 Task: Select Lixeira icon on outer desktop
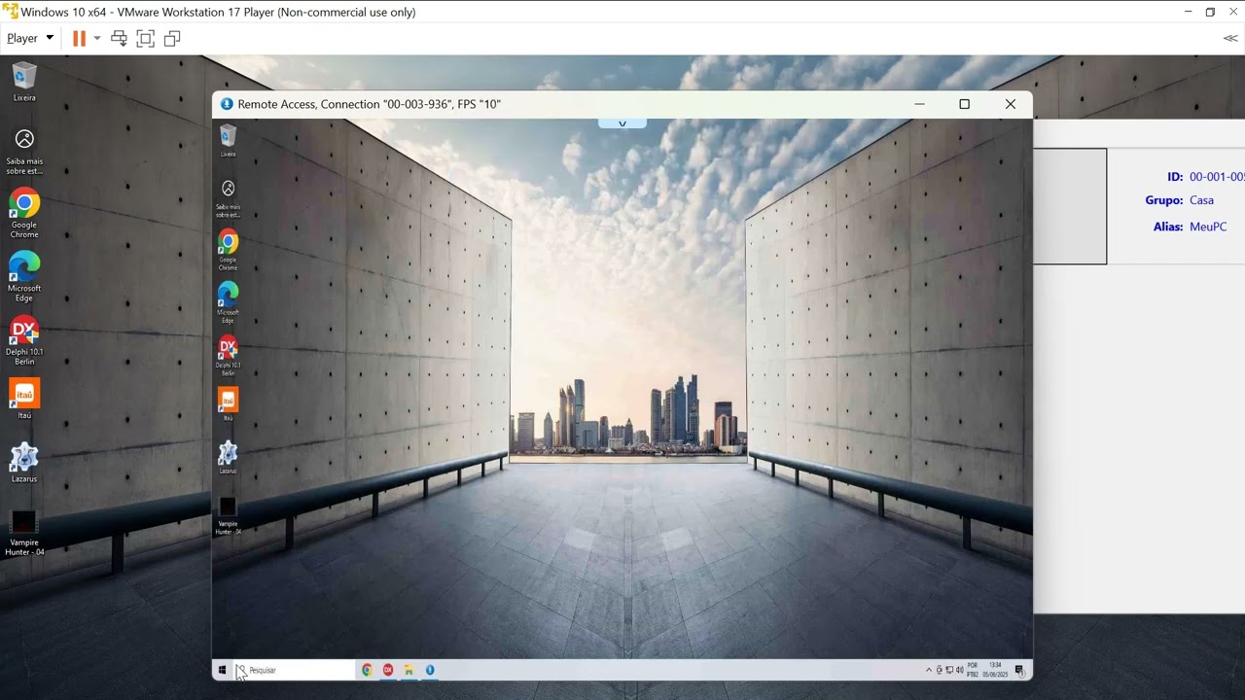[24, 82]
